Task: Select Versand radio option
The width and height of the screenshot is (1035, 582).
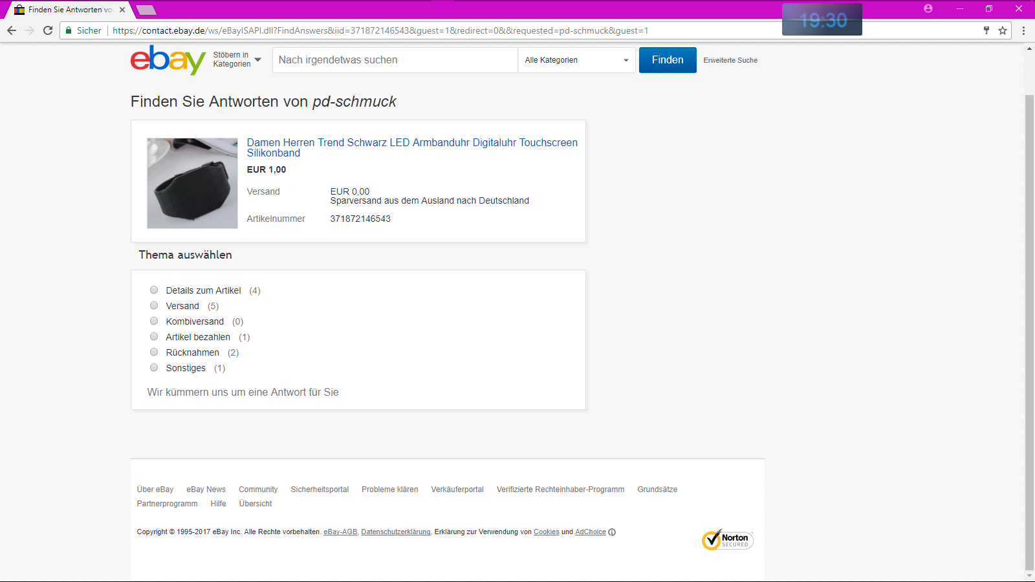Action: click(154, 305)
